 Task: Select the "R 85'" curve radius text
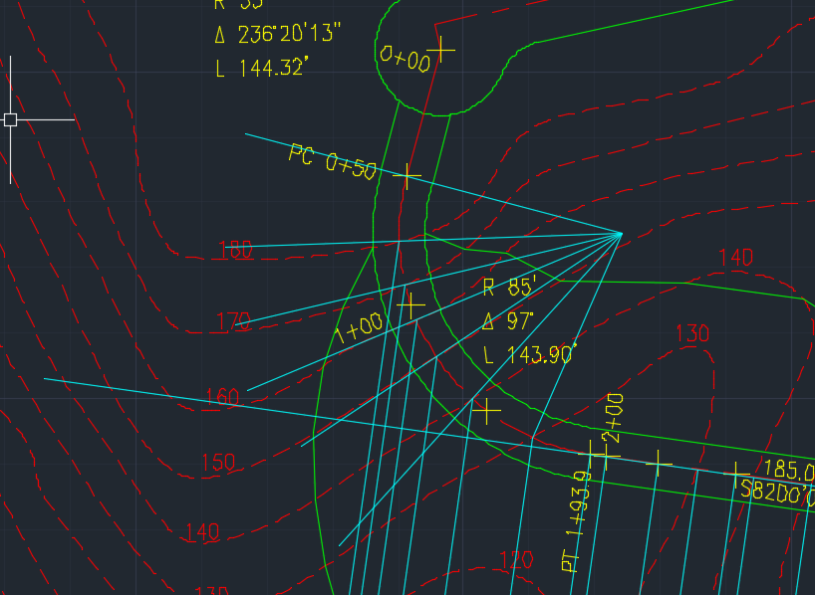509,288
